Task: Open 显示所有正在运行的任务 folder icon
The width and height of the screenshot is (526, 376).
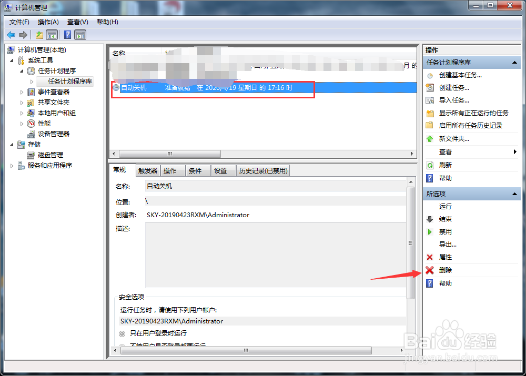Action: pyautogui.click(x=430, y=113)
